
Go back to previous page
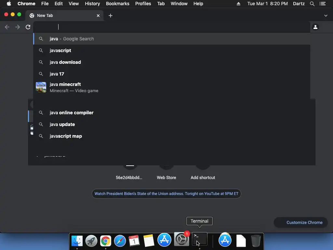7,27
